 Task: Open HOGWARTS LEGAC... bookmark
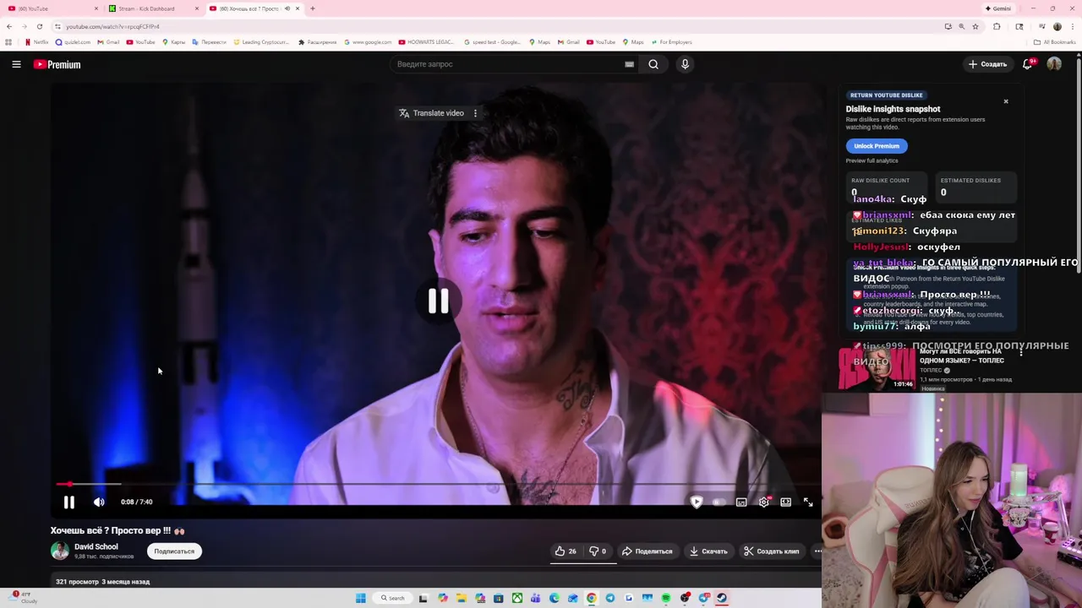(x=426, y=42)
